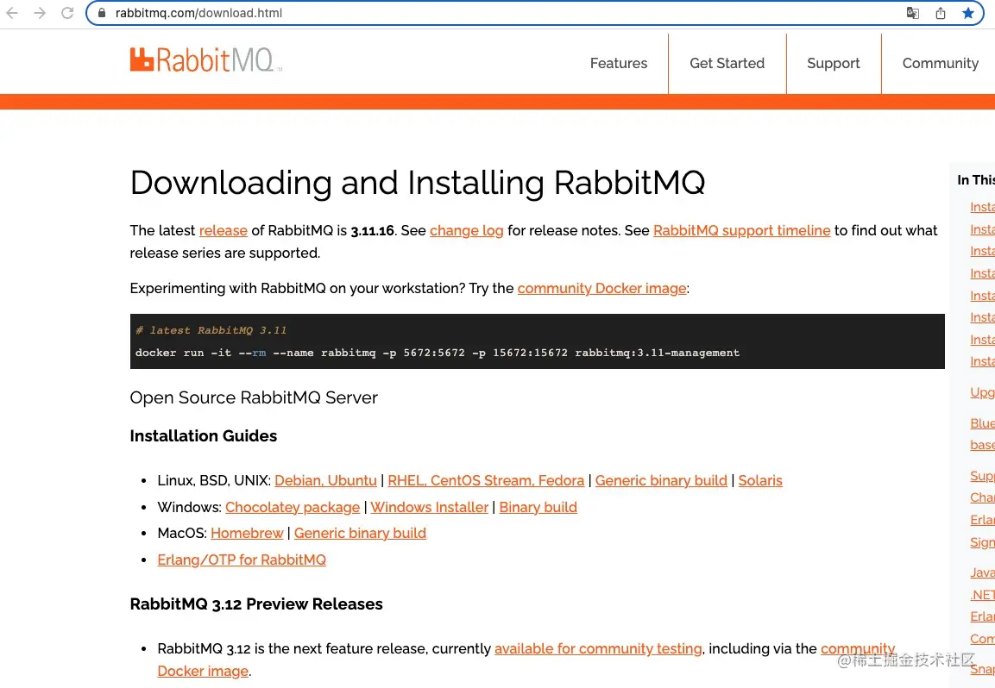Click the share icon in address bar
The image size is (995, 688).
coord(941,13)
